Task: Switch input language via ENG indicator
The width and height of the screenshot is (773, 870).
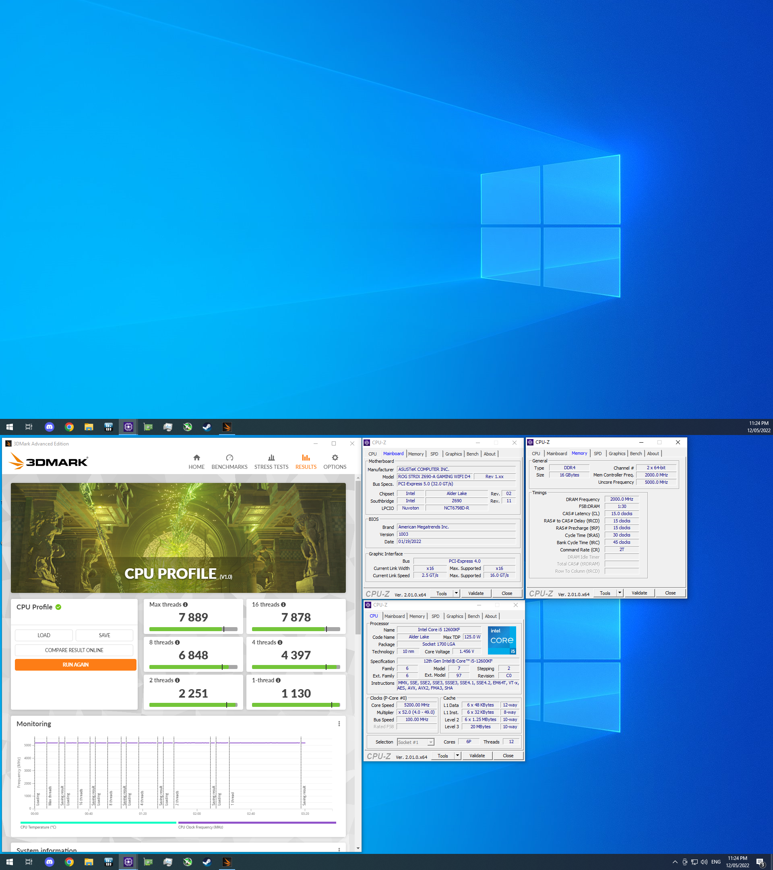Action: pyautogui.click(x=716, y=862)
